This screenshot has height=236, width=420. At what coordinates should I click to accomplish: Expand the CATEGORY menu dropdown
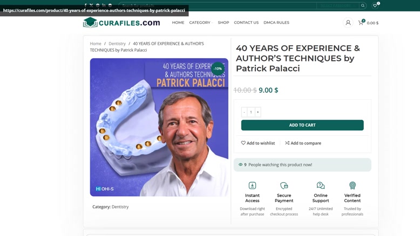(201, 23)
